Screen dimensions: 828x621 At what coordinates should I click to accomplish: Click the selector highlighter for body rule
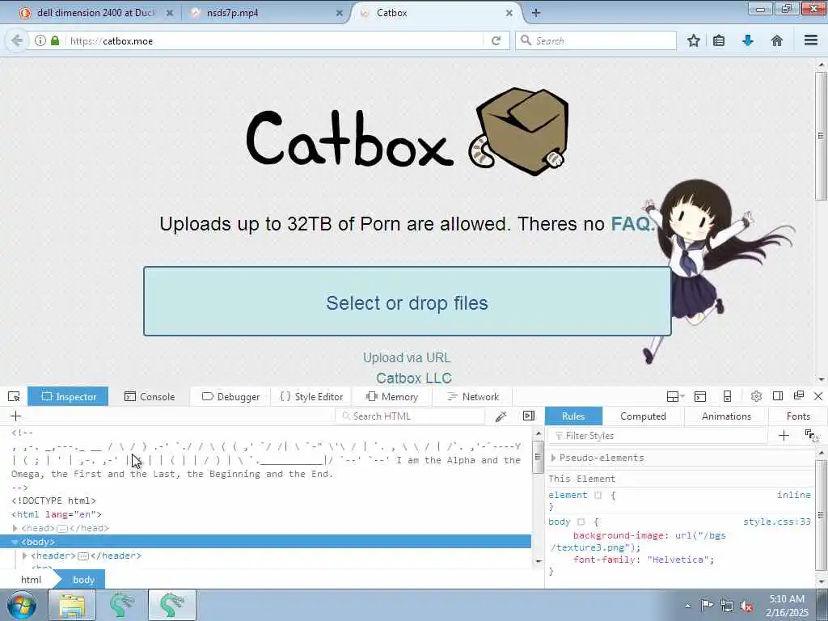(581, 522)
